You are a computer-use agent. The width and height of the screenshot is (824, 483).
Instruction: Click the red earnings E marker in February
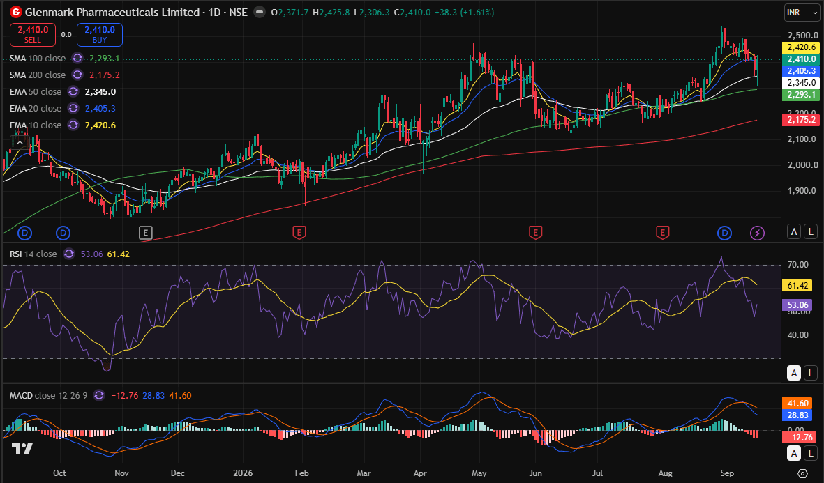click(299, 233)
